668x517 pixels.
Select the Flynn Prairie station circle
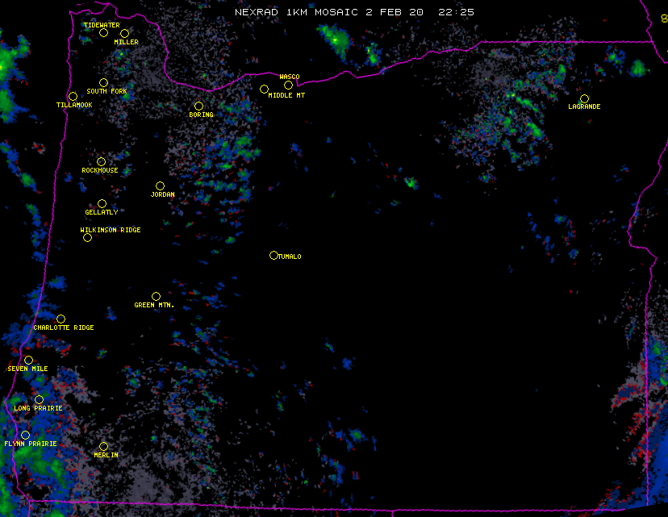tap(25, 436)
